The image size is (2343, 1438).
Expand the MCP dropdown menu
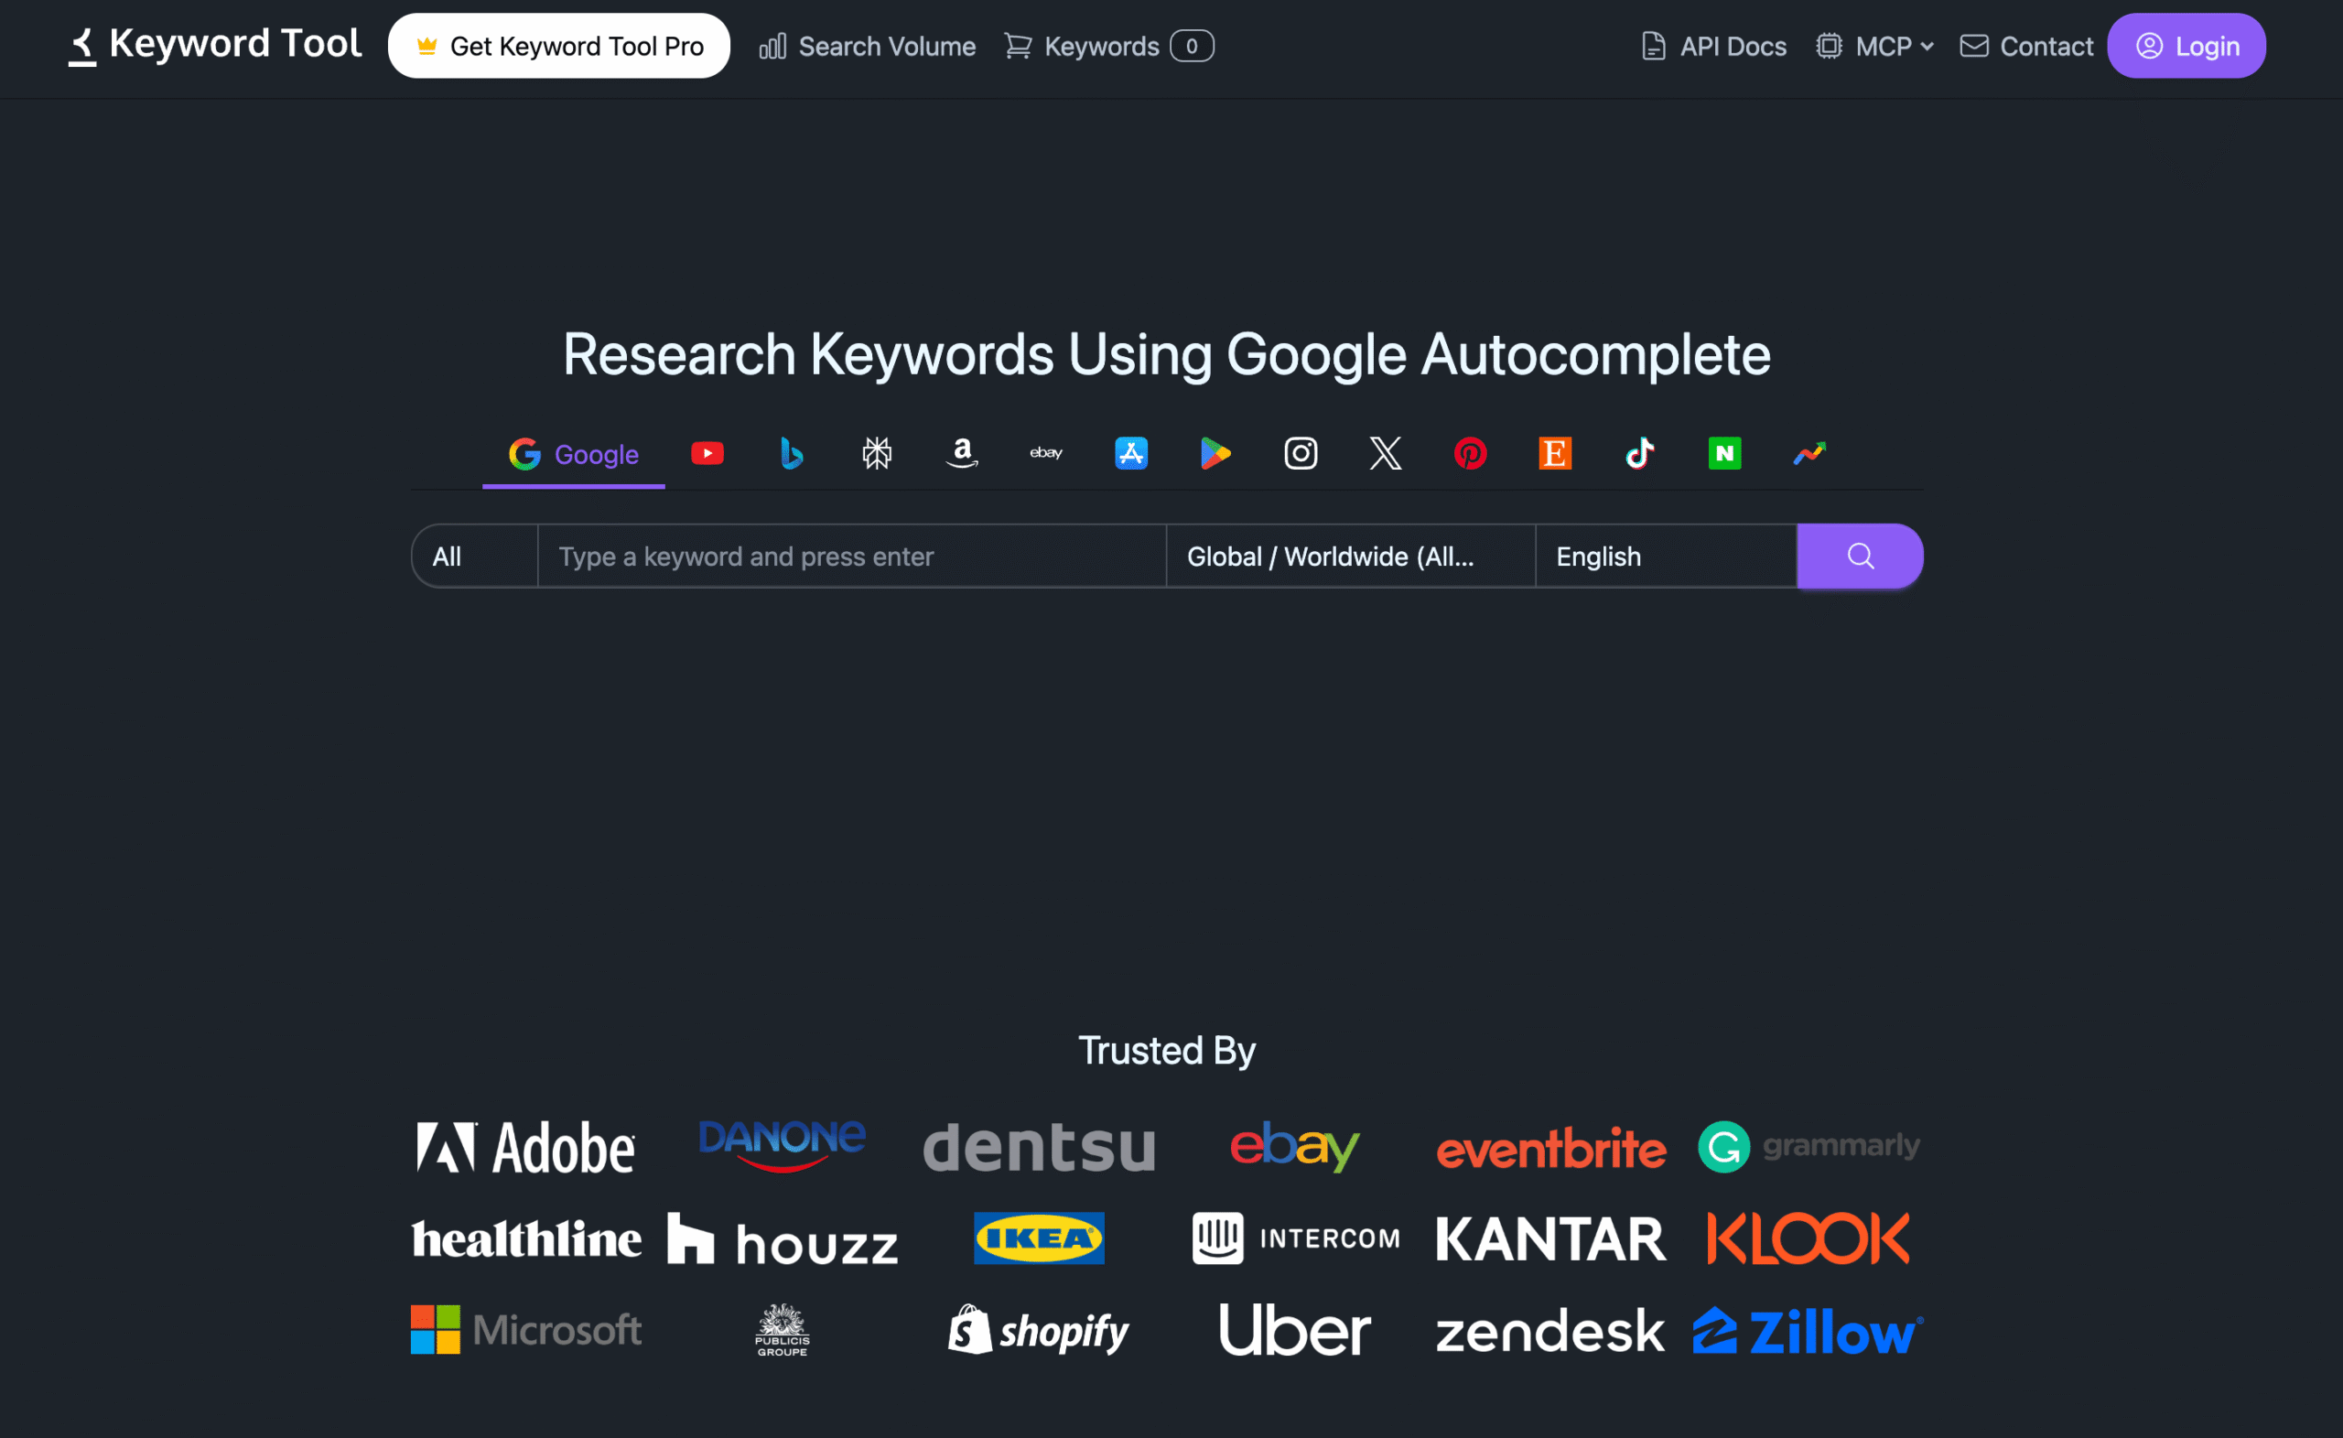1875,46
